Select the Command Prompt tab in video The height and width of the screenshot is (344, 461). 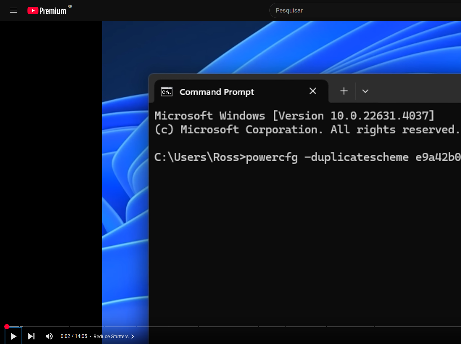pos(241,91)
